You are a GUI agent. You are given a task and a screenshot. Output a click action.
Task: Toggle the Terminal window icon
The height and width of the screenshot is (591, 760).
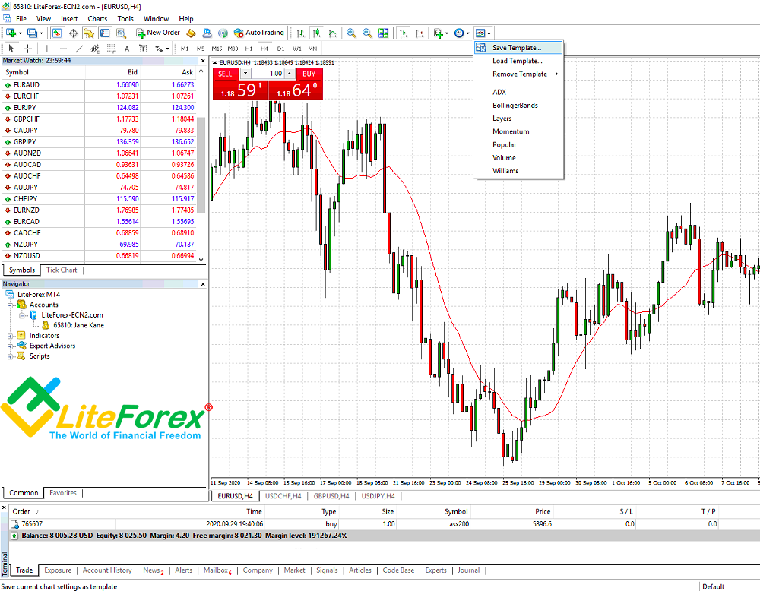tap(105, 33)
